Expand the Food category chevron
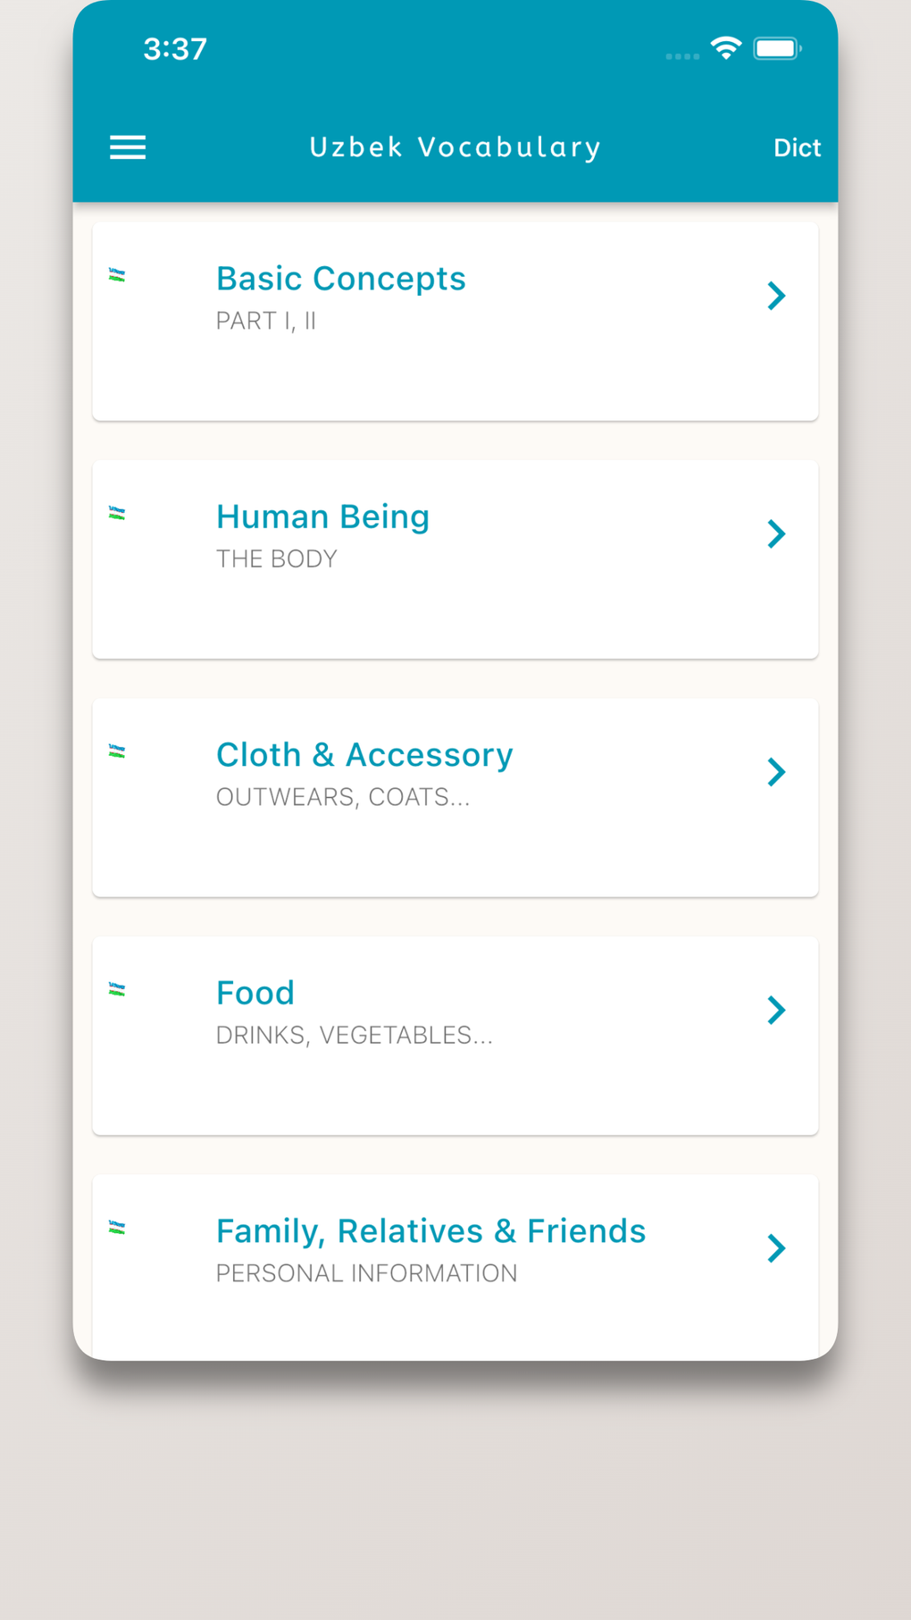The height and width of the screenshot is (1620, 911). 776,1011
